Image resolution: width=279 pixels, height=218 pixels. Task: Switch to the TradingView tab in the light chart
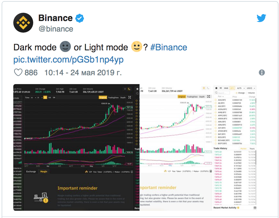(192, 97)
